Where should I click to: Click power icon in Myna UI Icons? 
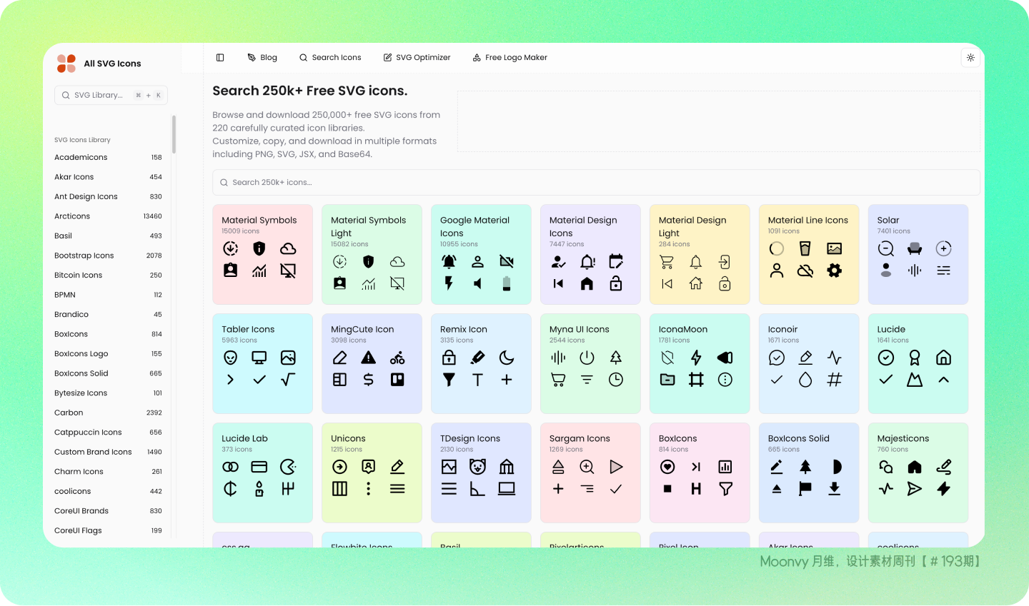point(587,358)
